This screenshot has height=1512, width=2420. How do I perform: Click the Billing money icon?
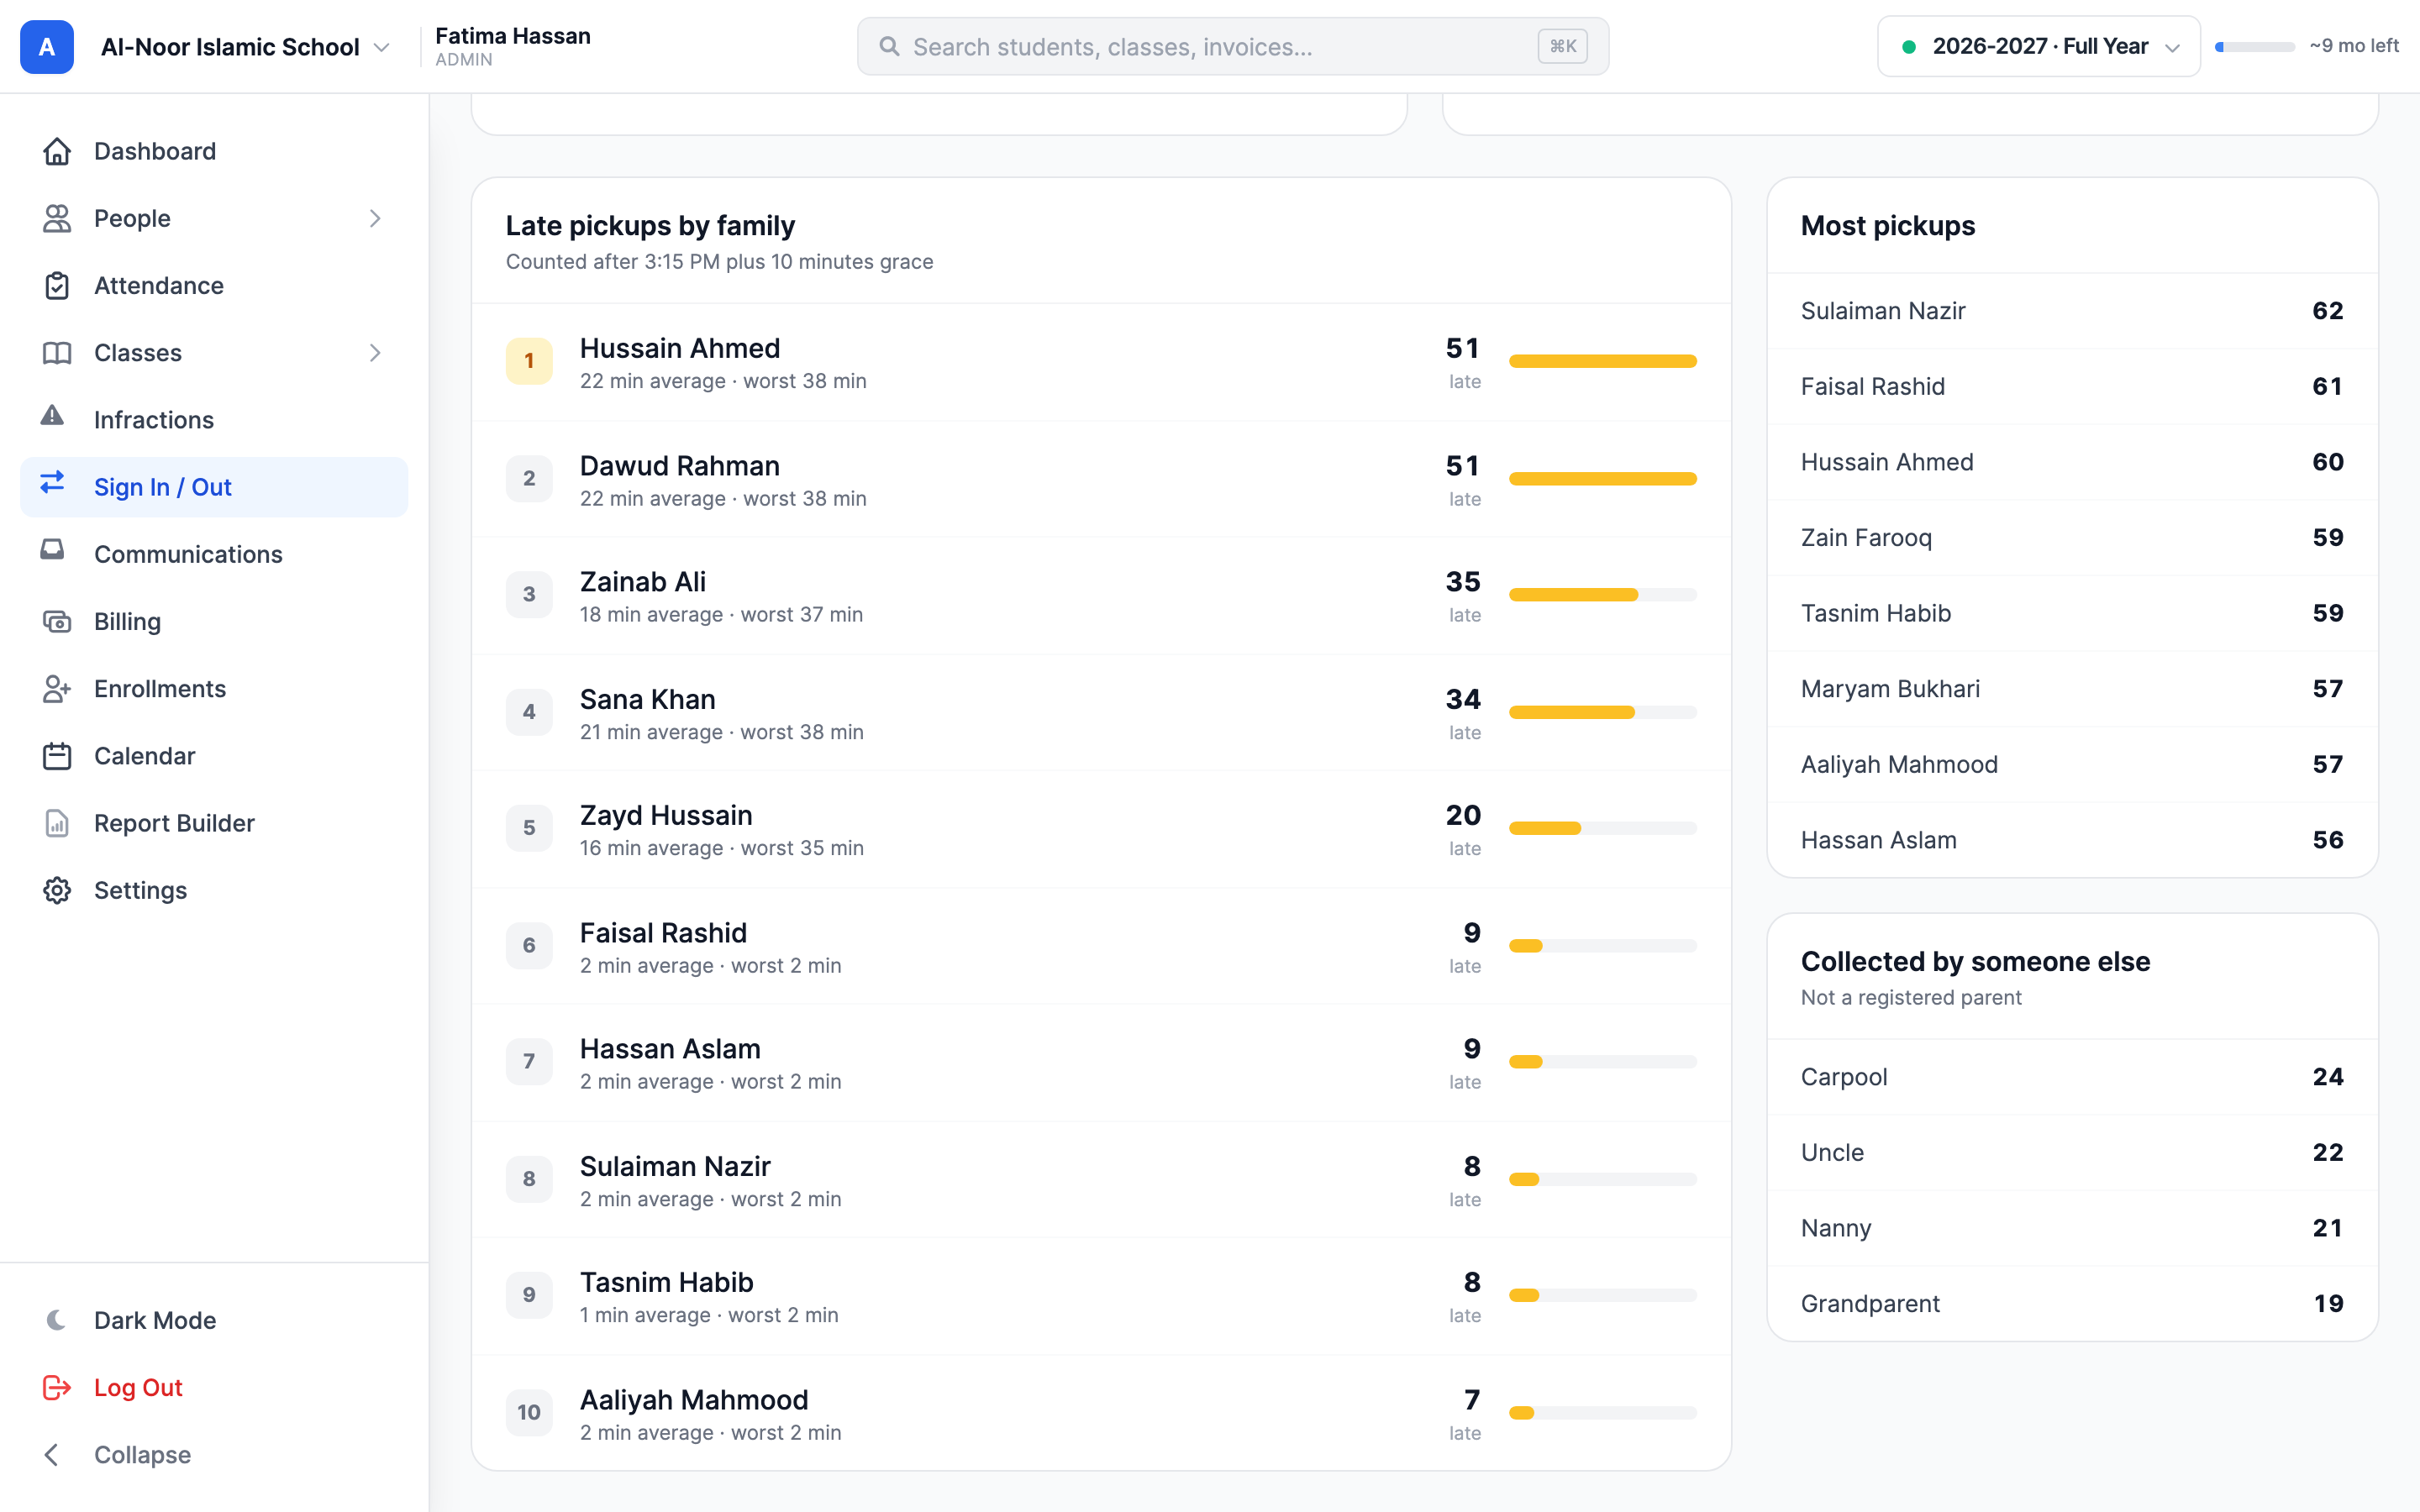[57, 621]
